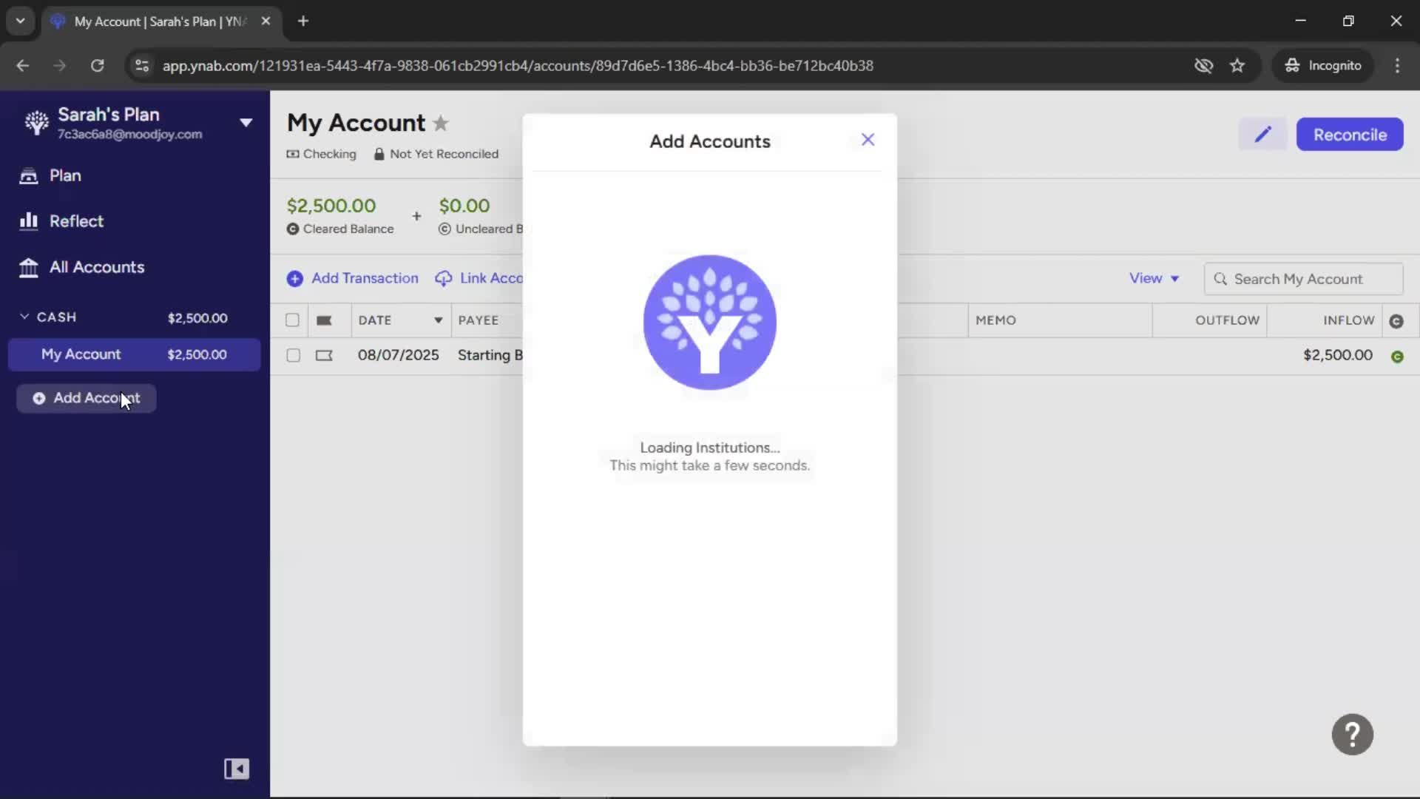1420x799 pixels.
Task: Click the cleared column header icon
Action: coord(1396,321)
